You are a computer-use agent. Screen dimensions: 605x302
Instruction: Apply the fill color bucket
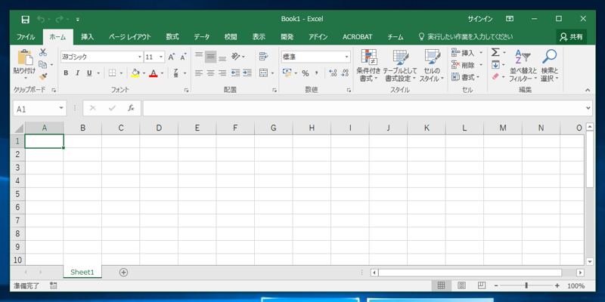pos(135,72)
